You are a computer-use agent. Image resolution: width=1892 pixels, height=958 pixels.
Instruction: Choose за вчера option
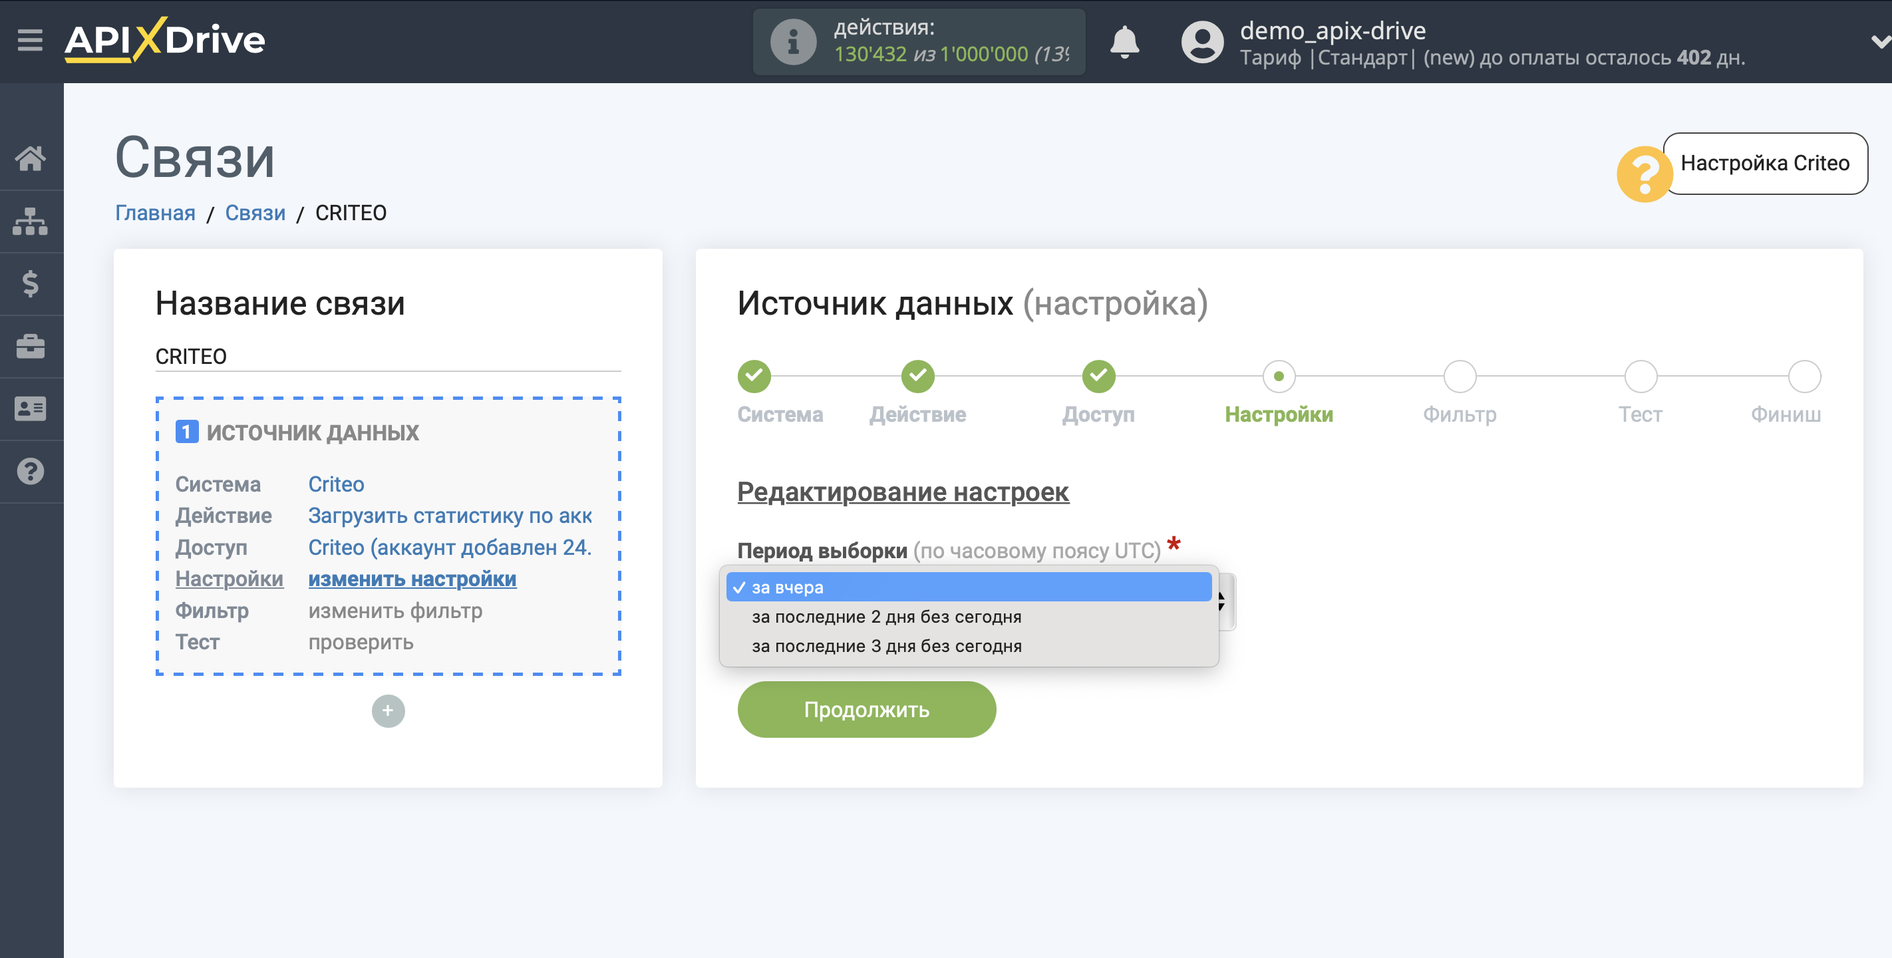click(x=968, y=587)
